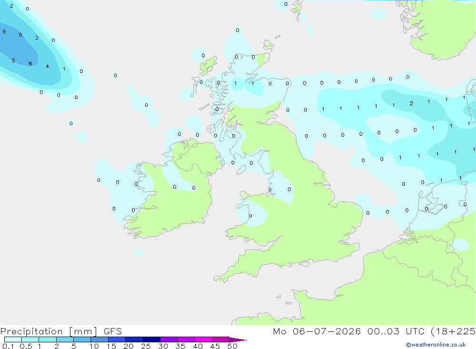
Task: Click the legend swatch between 0.1 and 0.5
Action: pos(13,339)
